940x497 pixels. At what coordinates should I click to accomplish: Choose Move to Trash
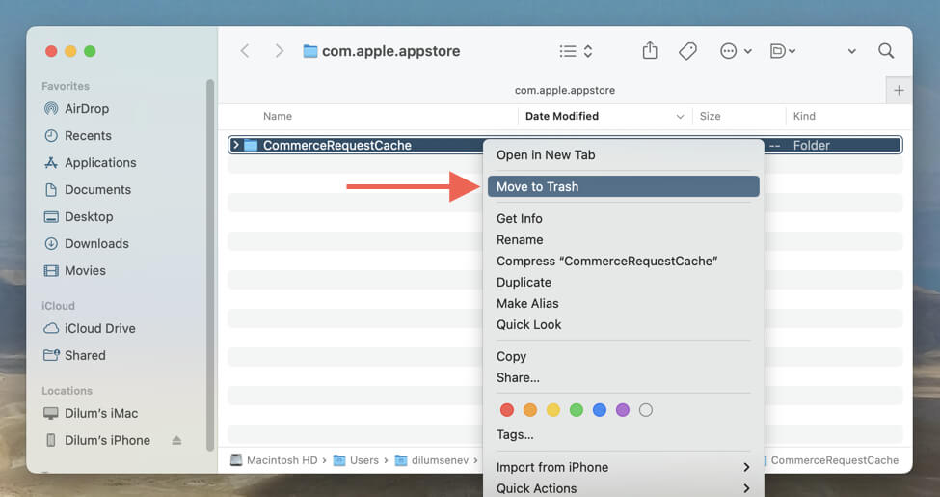[x=624, y=186]
